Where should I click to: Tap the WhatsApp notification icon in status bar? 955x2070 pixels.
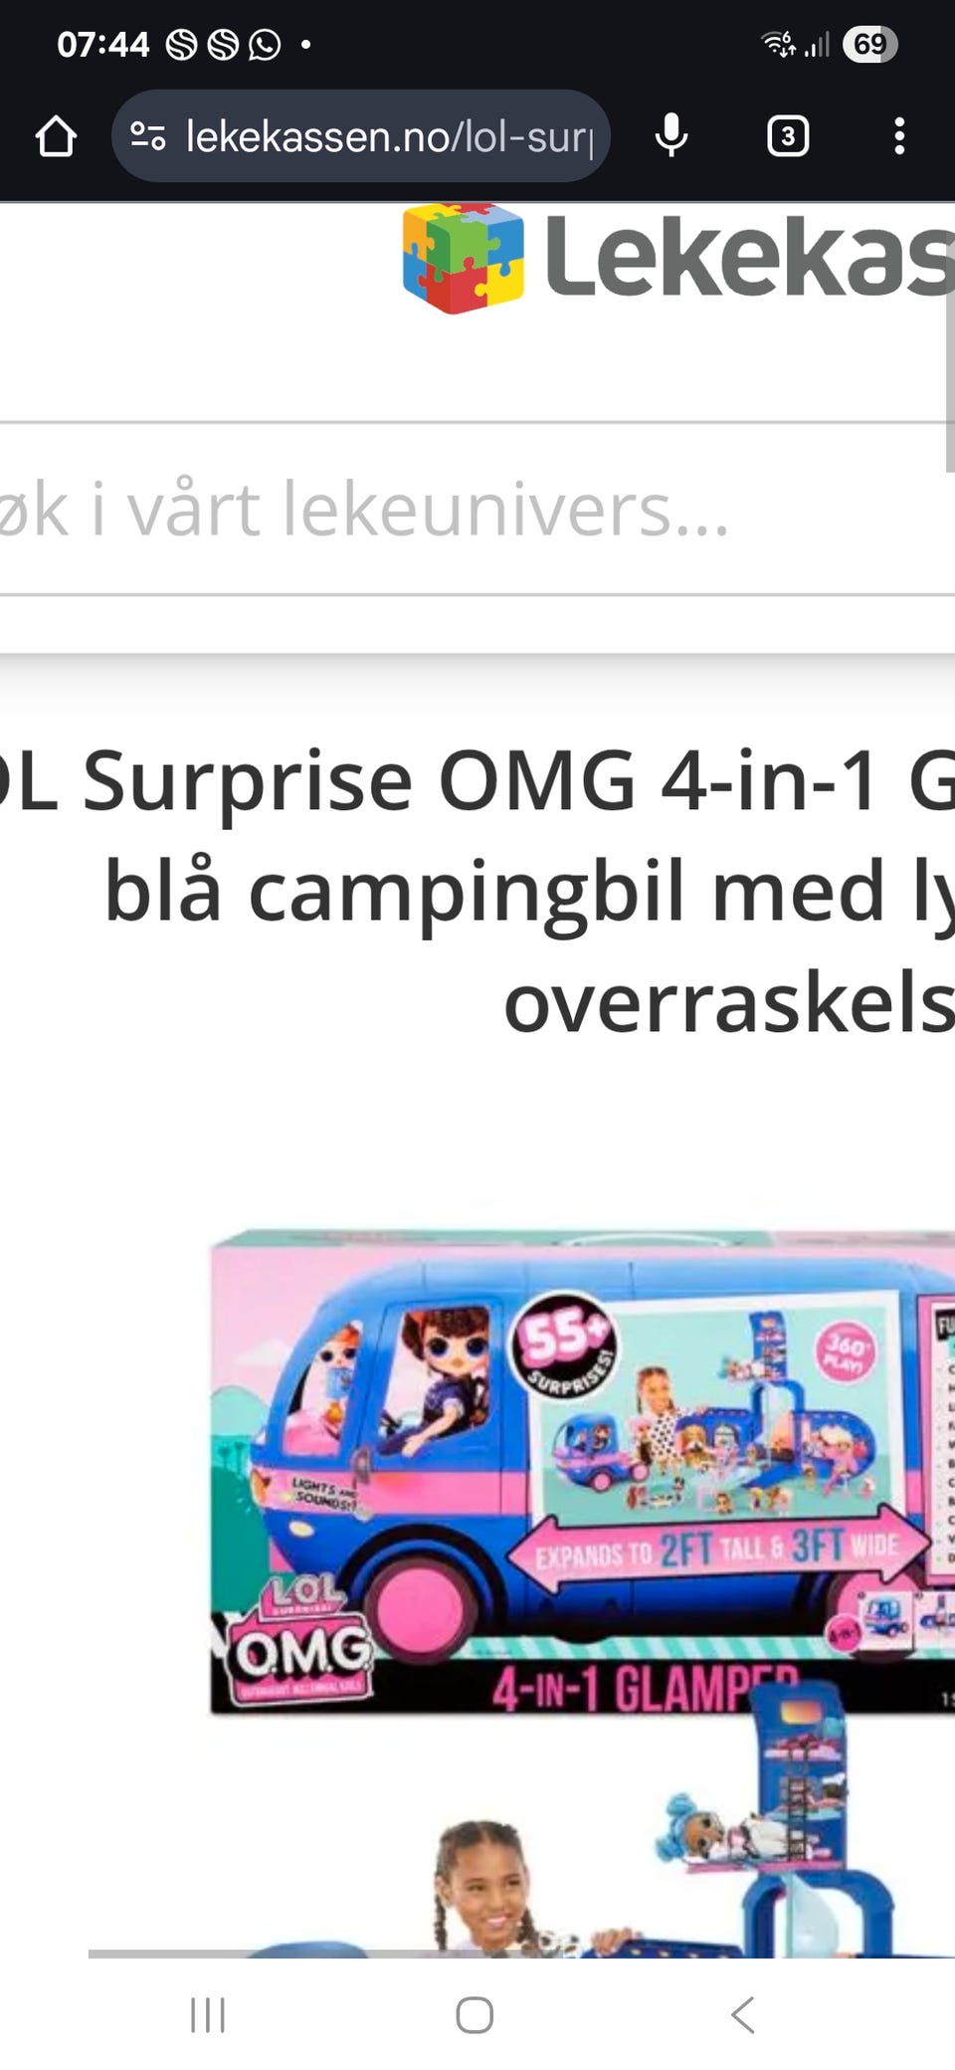click(x=265, y=45)
